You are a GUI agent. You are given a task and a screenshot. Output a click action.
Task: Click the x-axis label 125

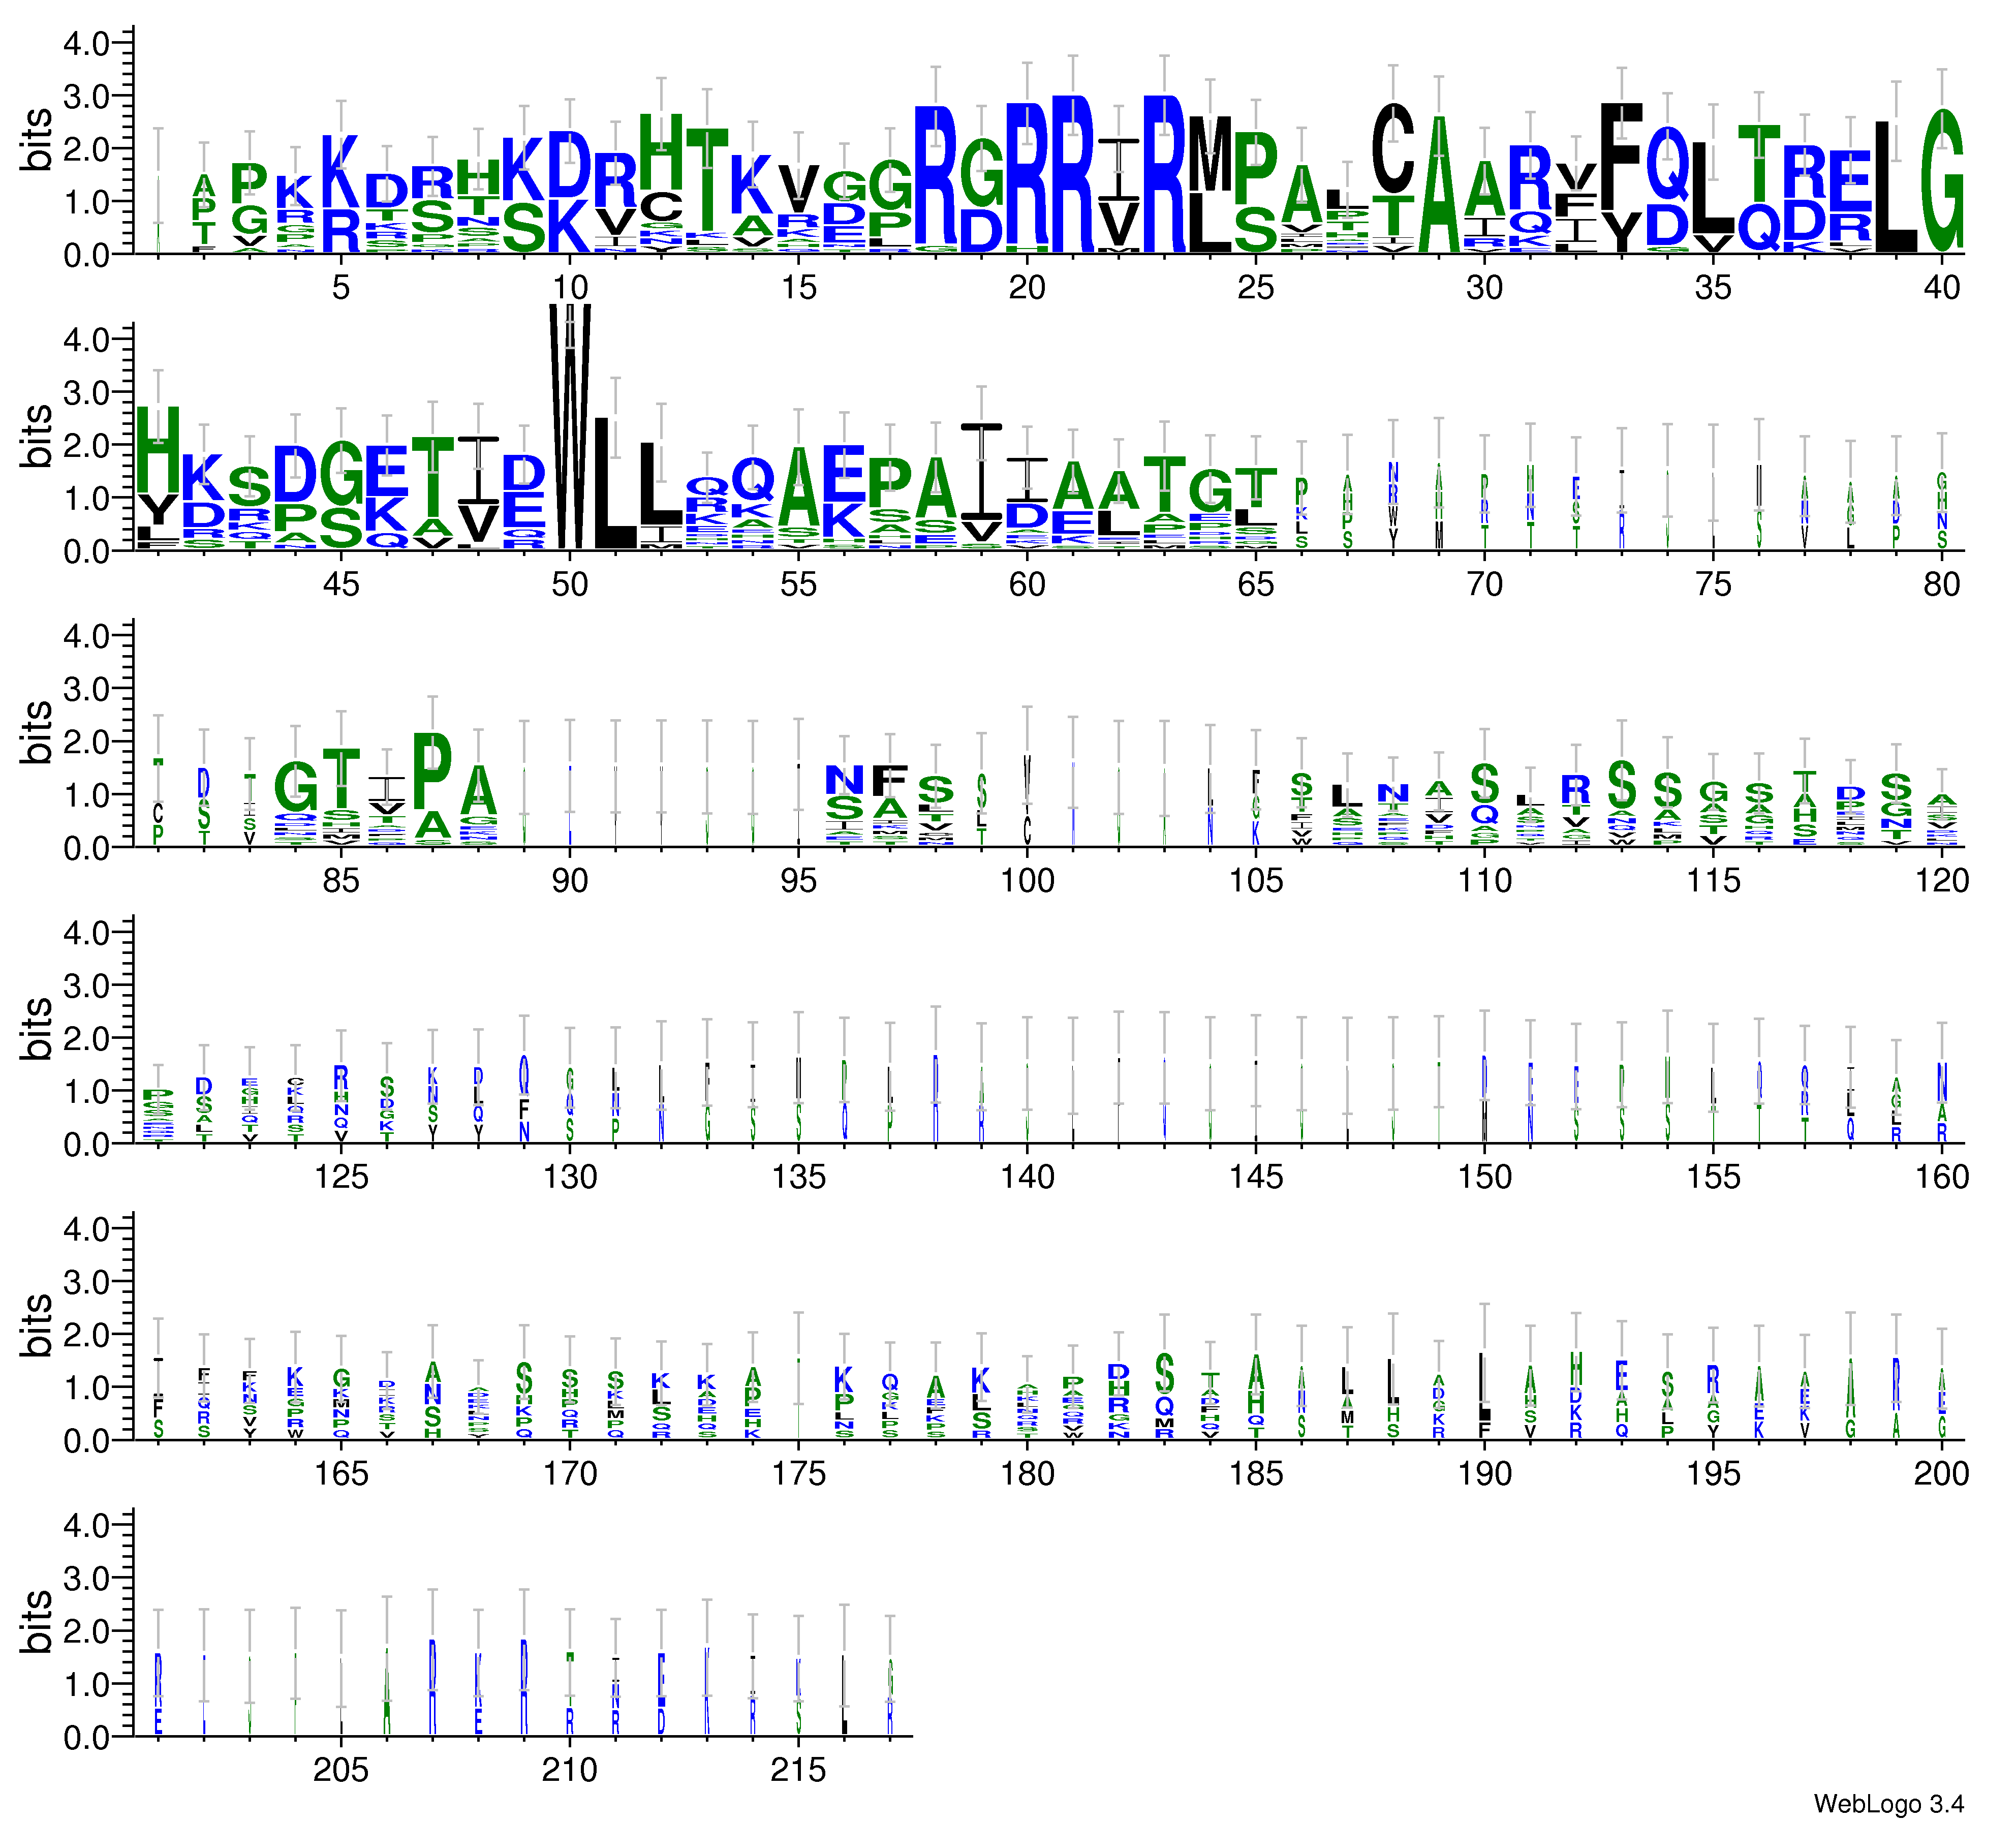(341, 1178)
